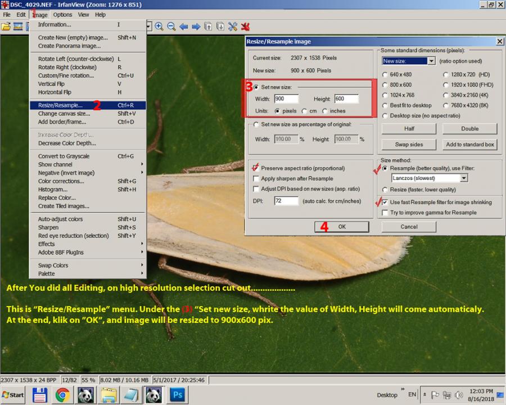Viewport: 506px width, 405px height.
Task: Go to previous image with left arrow
Action: tap(184, 26)
